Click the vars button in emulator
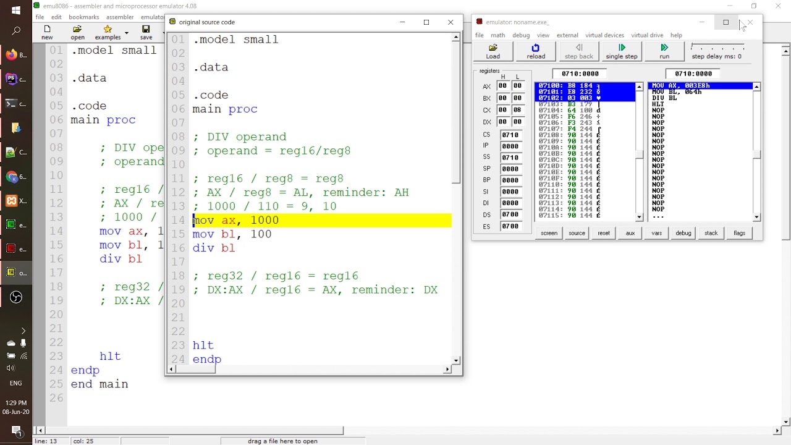This screenshot has height=445, width=791. click(656, 233)
